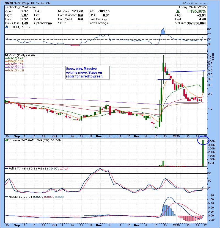Click the MACD(12,26,9) panel label
The width and height of the screenshot is (220, 228).
pos(20,197)
